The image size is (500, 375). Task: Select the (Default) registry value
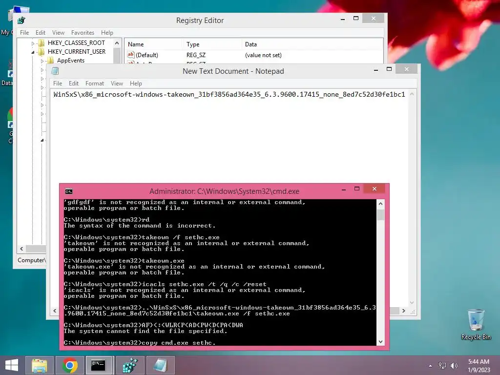coord(147,55)
